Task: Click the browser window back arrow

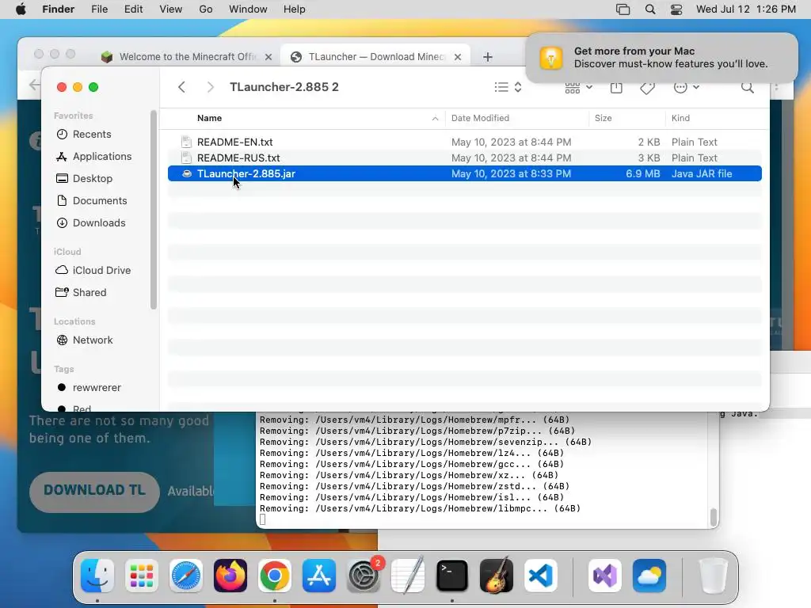Action: 33,85
